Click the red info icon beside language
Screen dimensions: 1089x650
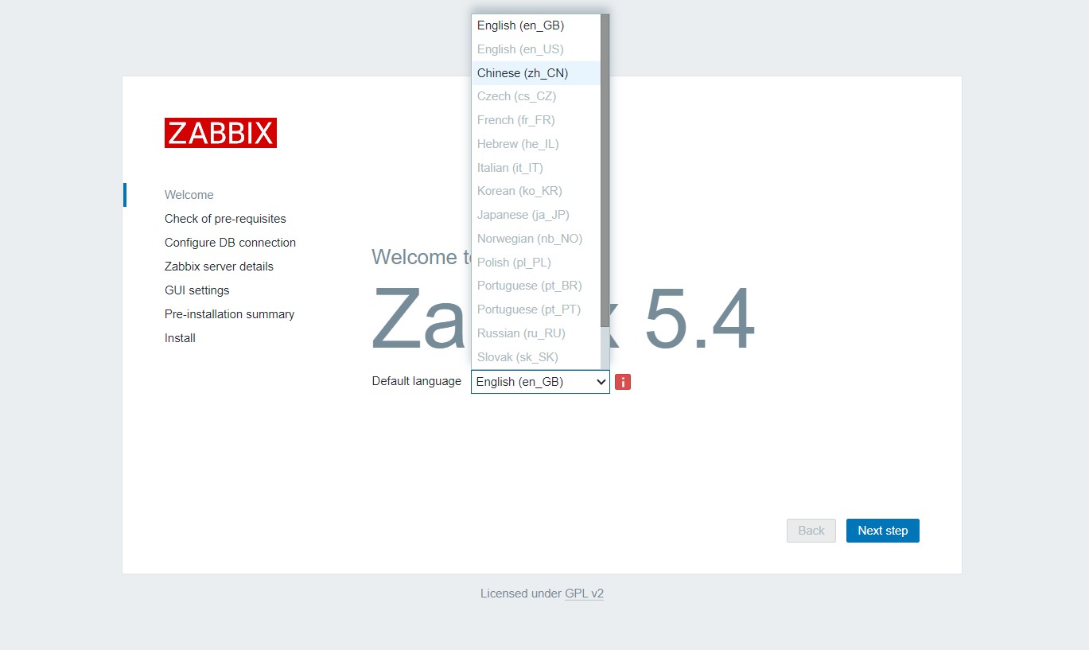[x=623, y=382]
